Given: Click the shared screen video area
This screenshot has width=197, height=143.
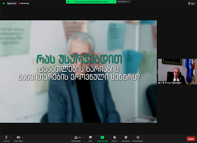Looking at the screenshot, I should (78, 72).
